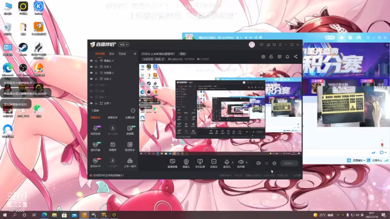Open the 弹幕秀 danmaku show tool
The image size is (390, 219).
point(113,146)
